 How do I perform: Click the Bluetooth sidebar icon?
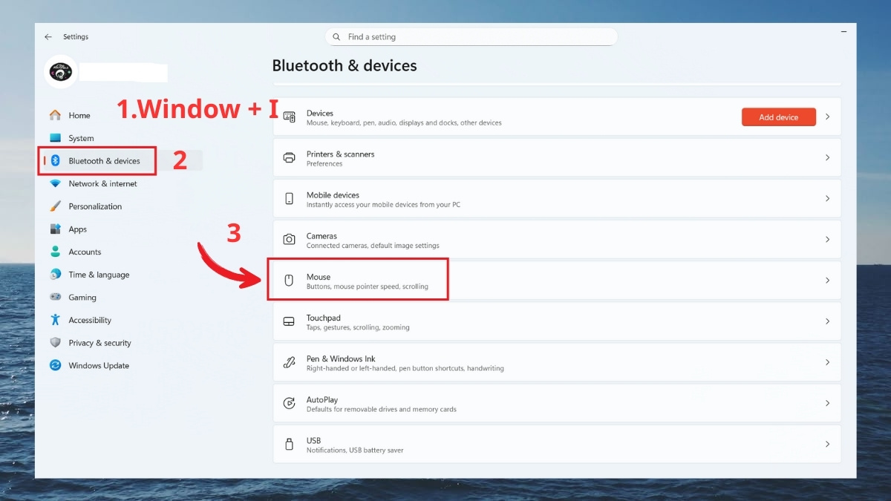tap(55, 161)
